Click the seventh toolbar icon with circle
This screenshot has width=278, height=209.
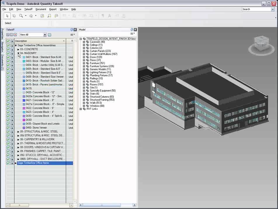click(56, 16)
